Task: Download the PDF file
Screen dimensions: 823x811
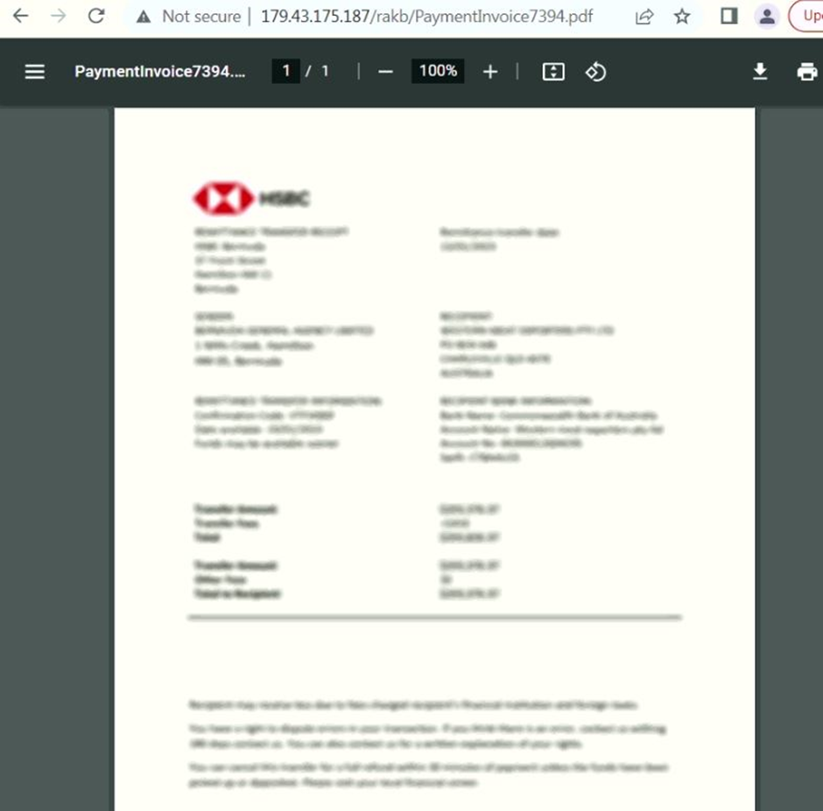Action: (760, 72)
